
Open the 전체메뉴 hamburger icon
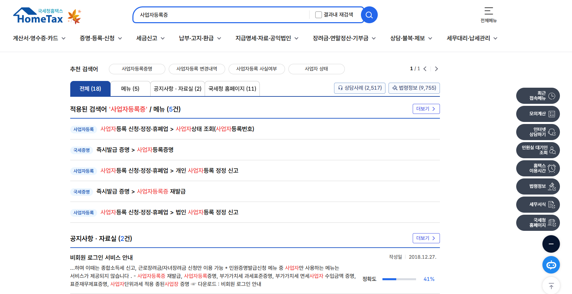[x=489, y=11]
